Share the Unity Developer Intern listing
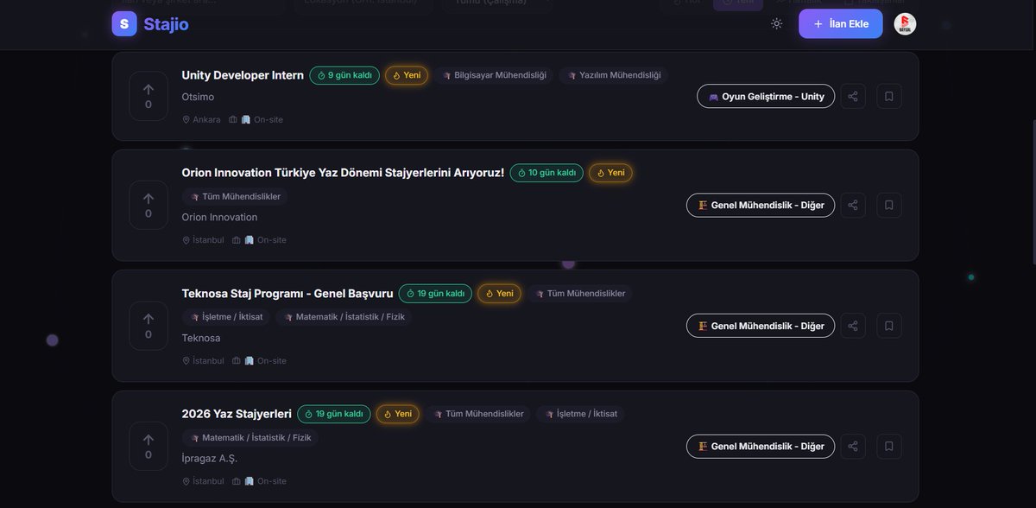Viewport: 1036px width, 508px height. (x=853, y=96)
